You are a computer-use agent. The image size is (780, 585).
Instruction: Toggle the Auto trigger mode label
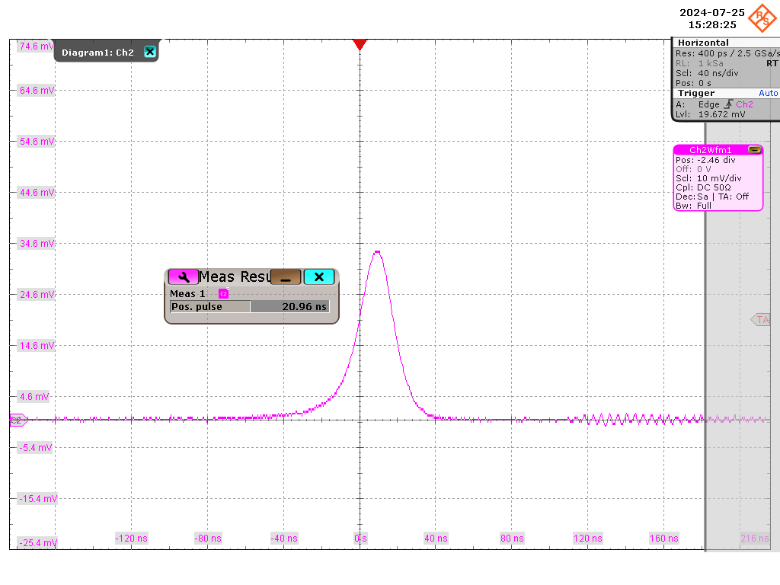click(768, 93)
